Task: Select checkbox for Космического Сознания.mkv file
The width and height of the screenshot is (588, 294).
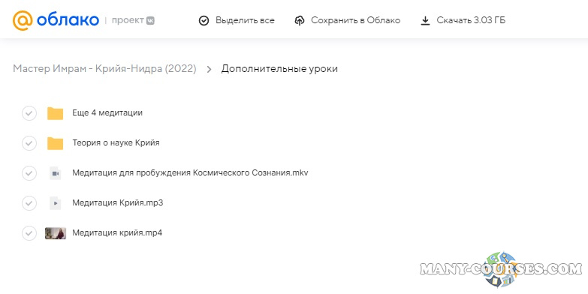Action: click(x=29, y=173)
